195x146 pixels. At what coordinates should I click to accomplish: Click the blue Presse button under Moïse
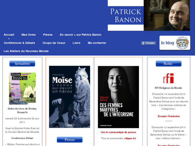point(70,140)
